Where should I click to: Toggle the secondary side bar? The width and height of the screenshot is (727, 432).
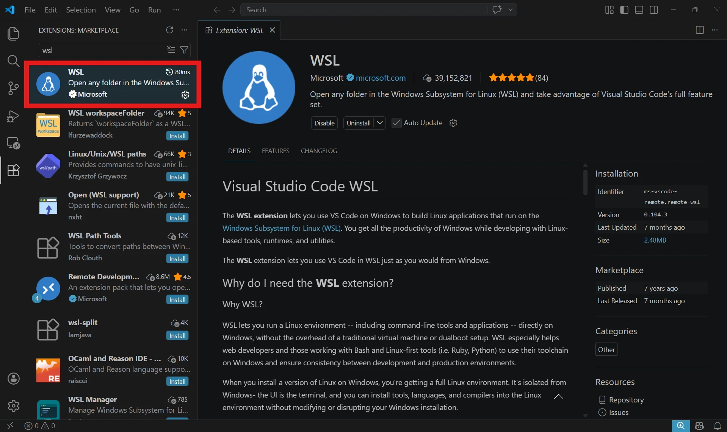(654, 10)
